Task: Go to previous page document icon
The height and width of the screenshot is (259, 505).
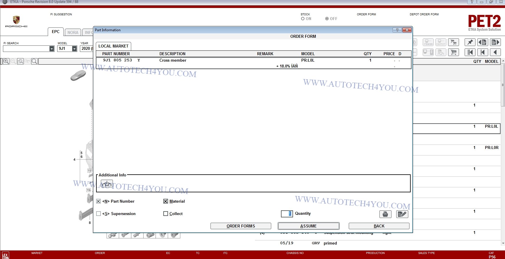Action: pyautogui.click(x=483, y=42)
